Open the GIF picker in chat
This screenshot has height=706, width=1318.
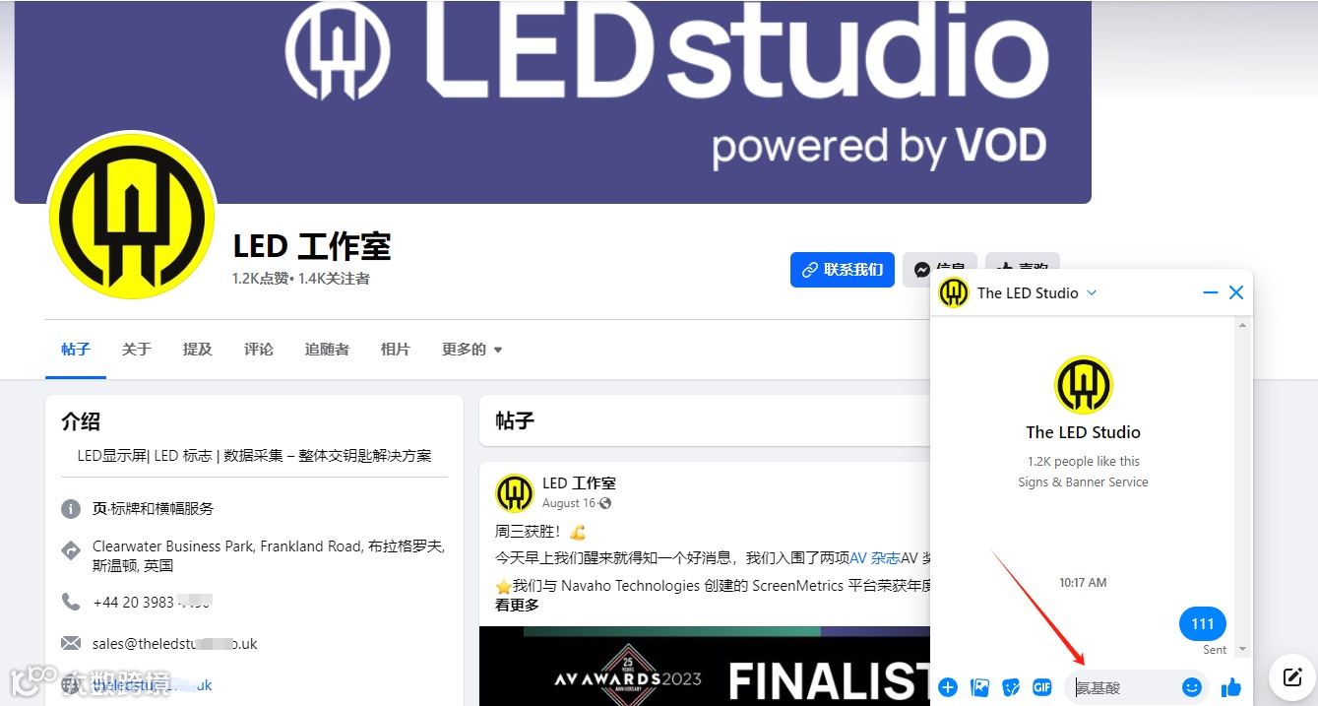[1042, 687]
